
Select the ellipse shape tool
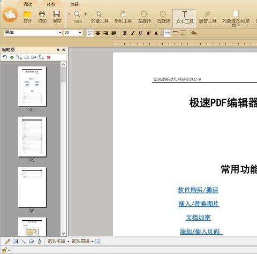click(31, 241)
